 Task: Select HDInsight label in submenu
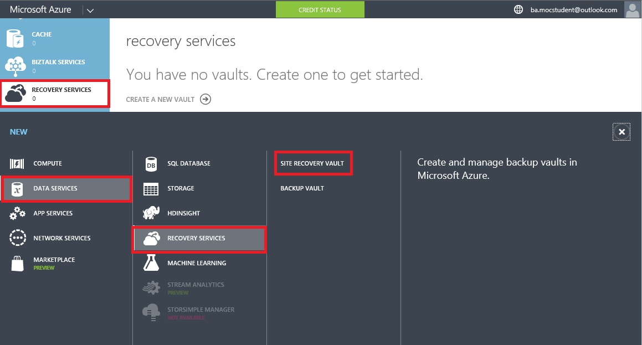click(x=183, y=213)
